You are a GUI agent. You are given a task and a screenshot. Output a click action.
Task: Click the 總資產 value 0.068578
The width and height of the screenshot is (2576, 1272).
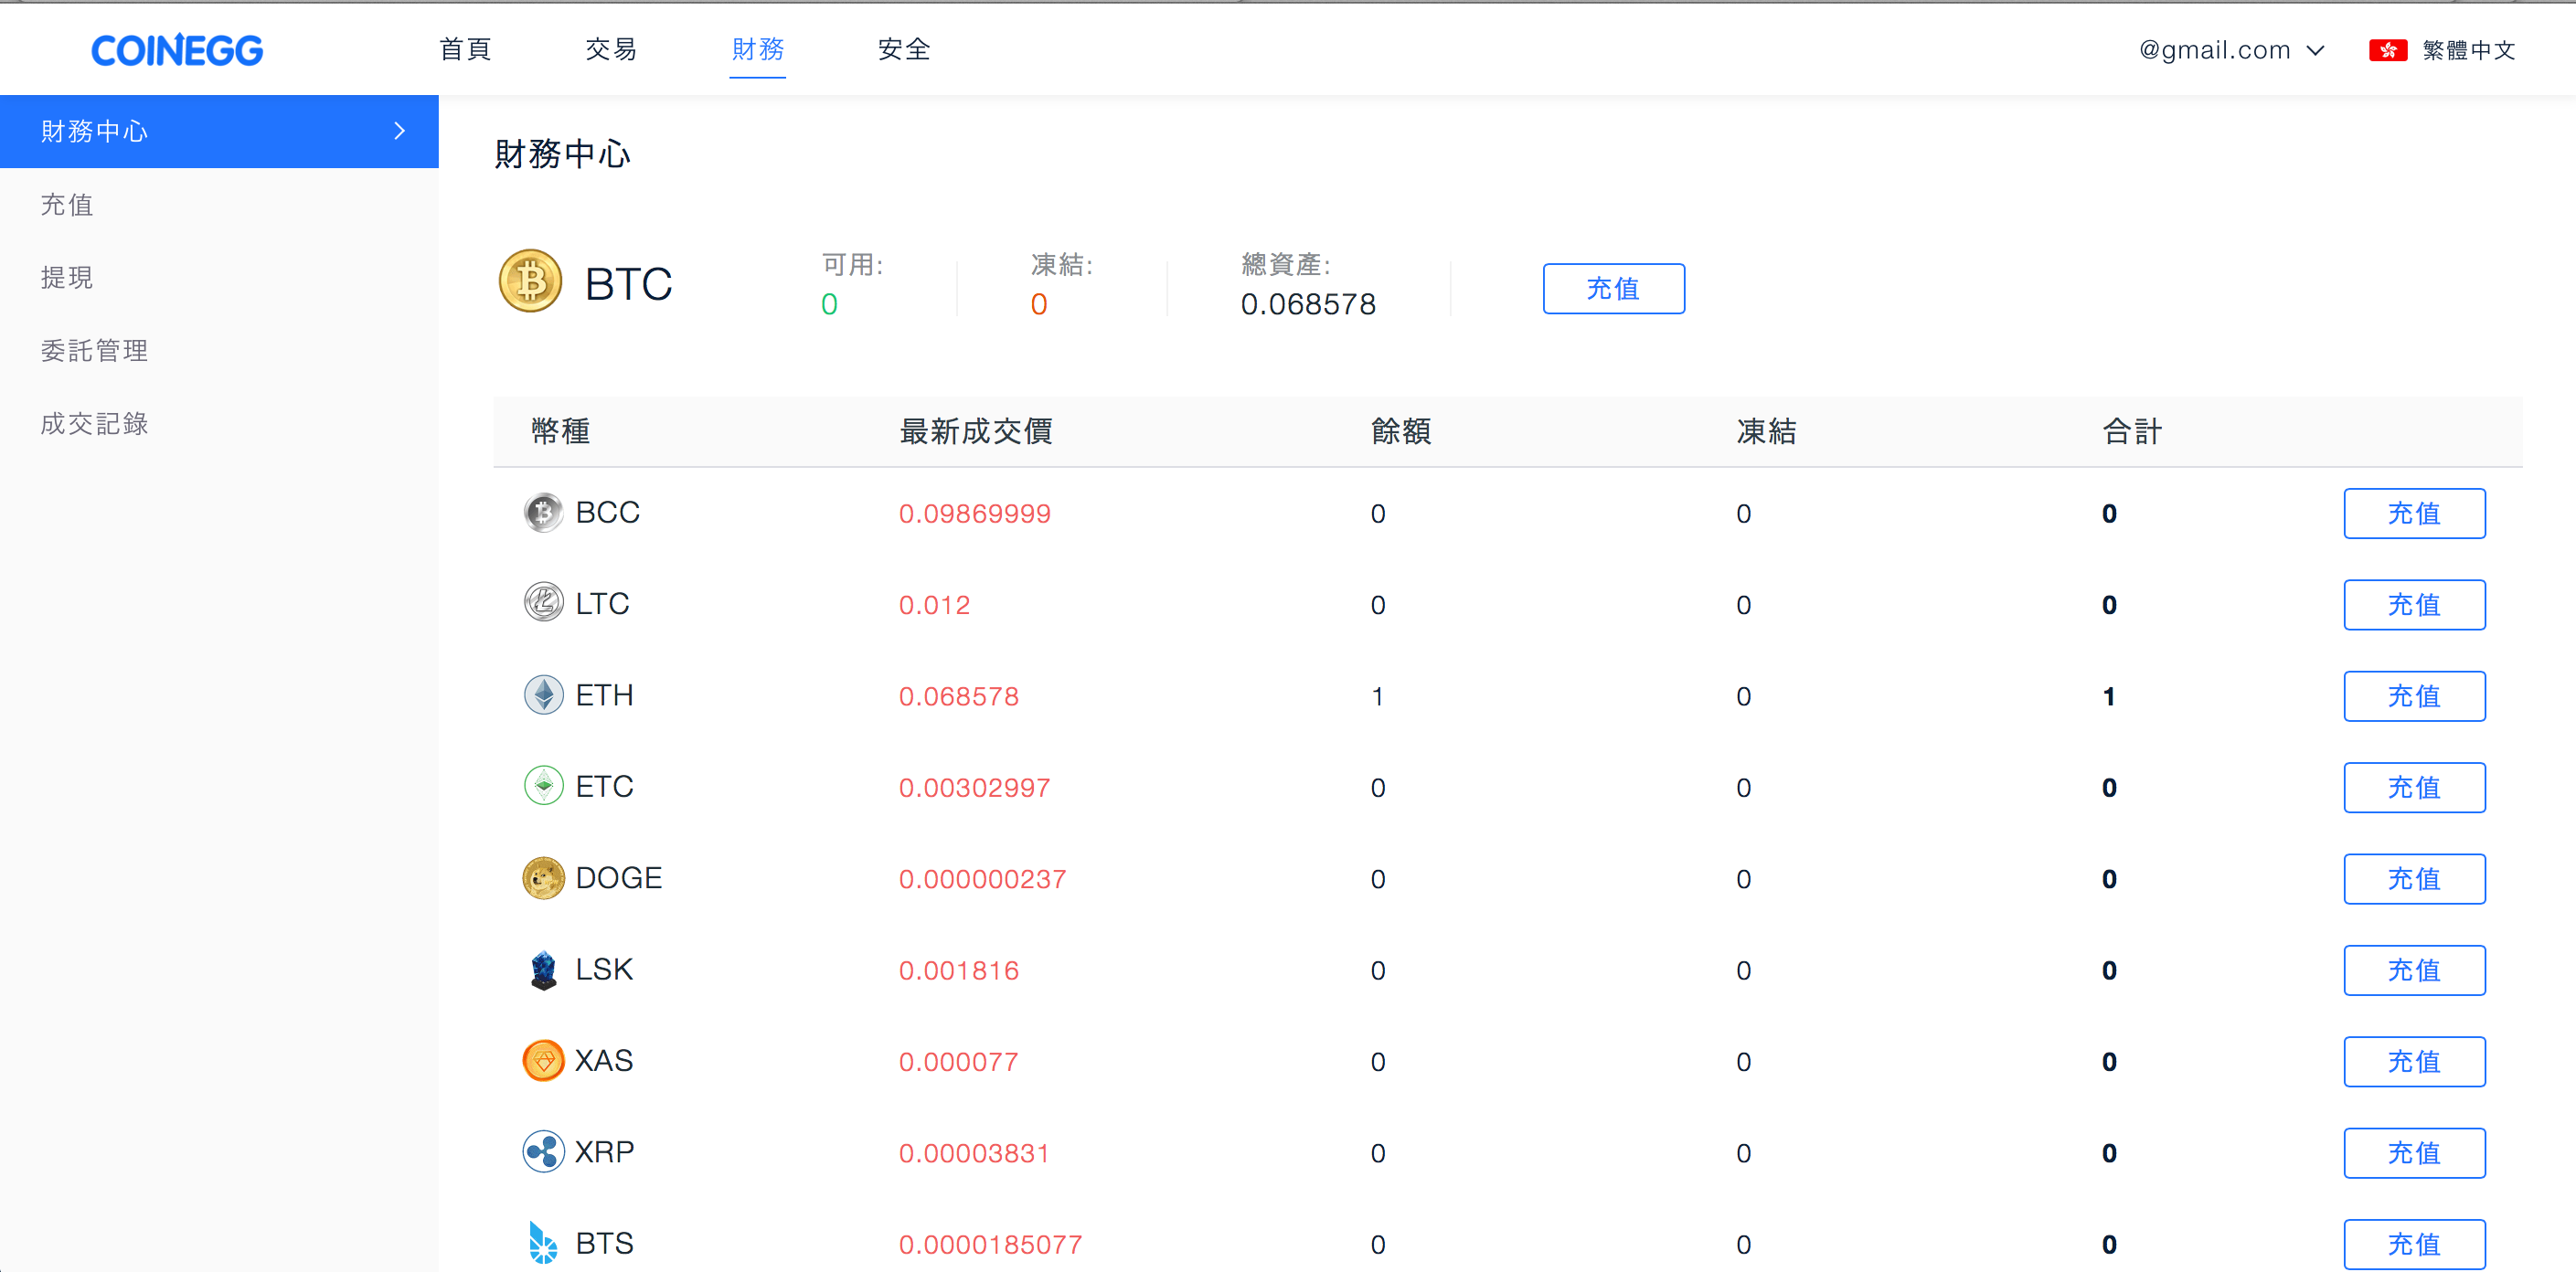(x=1308, y=304)
